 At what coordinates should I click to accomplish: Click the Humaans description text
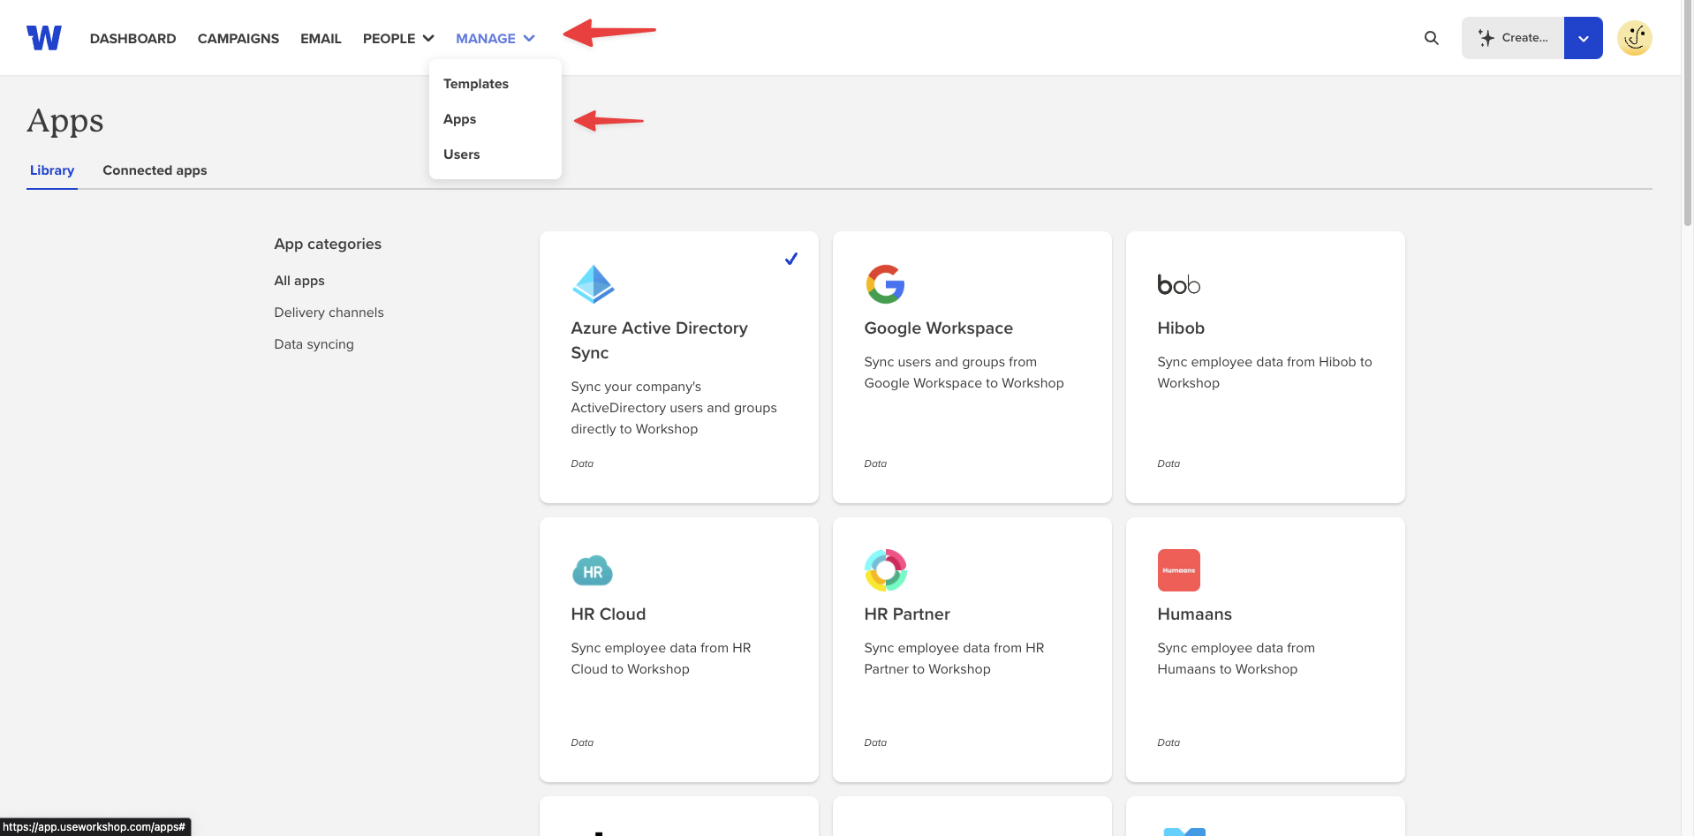coord(1236,659)
